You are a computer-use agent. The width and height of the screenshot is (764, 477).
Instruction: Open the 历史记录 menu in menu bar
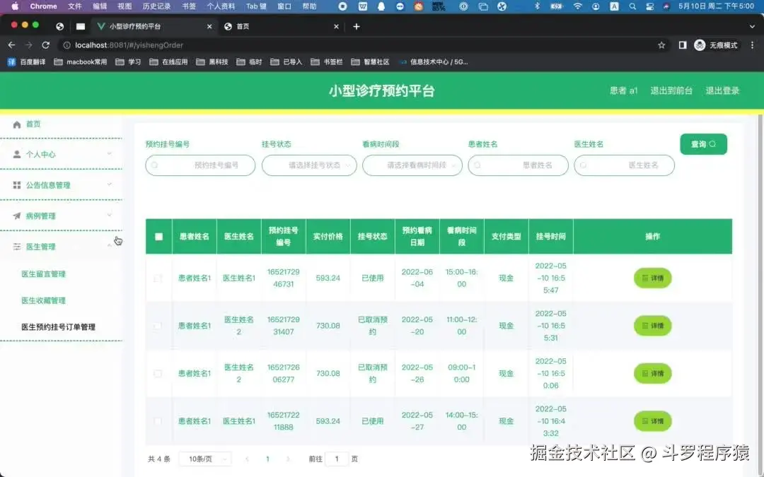click(156, 6)
